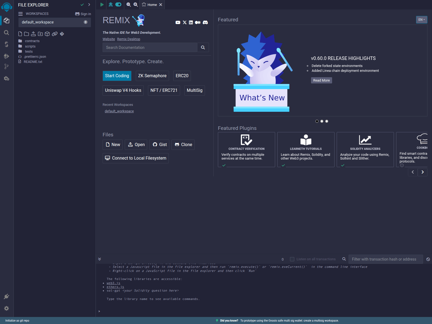
Task: Open the Remix Desktop link
Action: [x=129, y=39]
